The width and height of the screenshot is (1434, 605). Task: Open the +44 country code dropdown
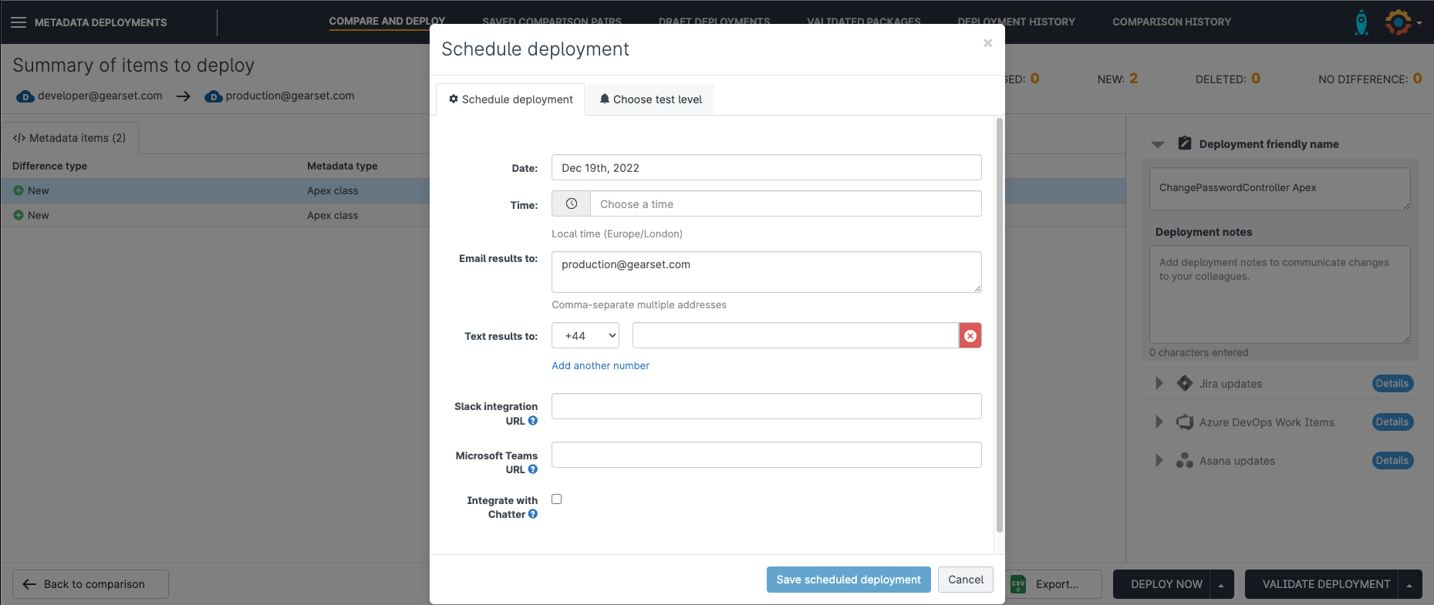tap(585, 336)
